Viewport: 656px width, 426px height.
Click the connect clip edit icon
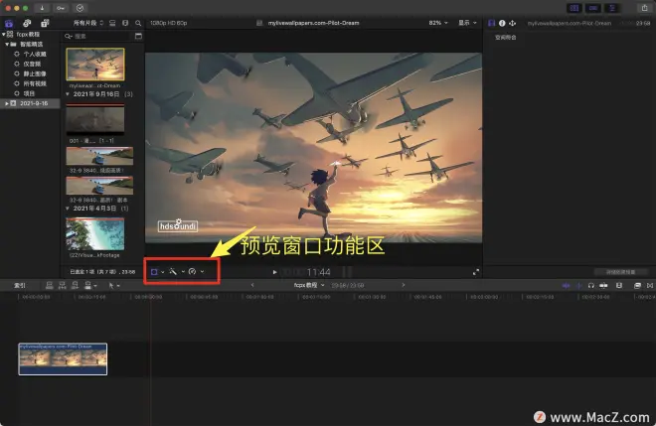[50, 286]
